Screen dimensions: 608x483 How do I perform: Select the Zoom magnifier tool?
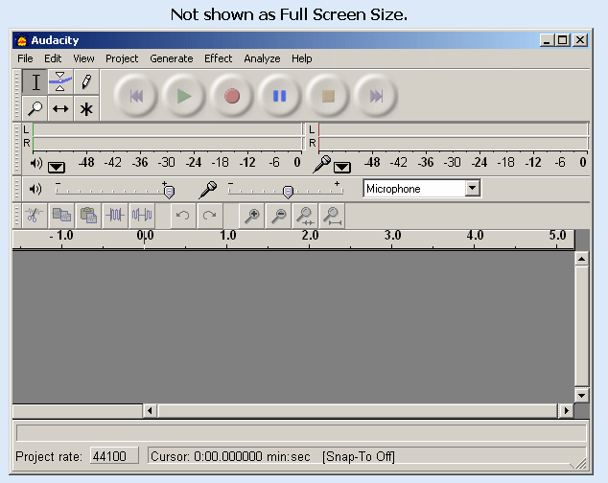[x=35, y=109]
